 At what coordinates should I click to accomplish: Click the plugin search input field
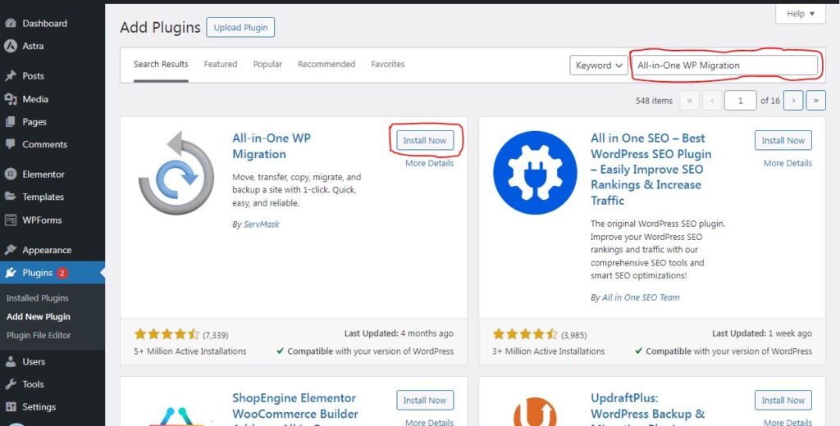coord(724,66)
